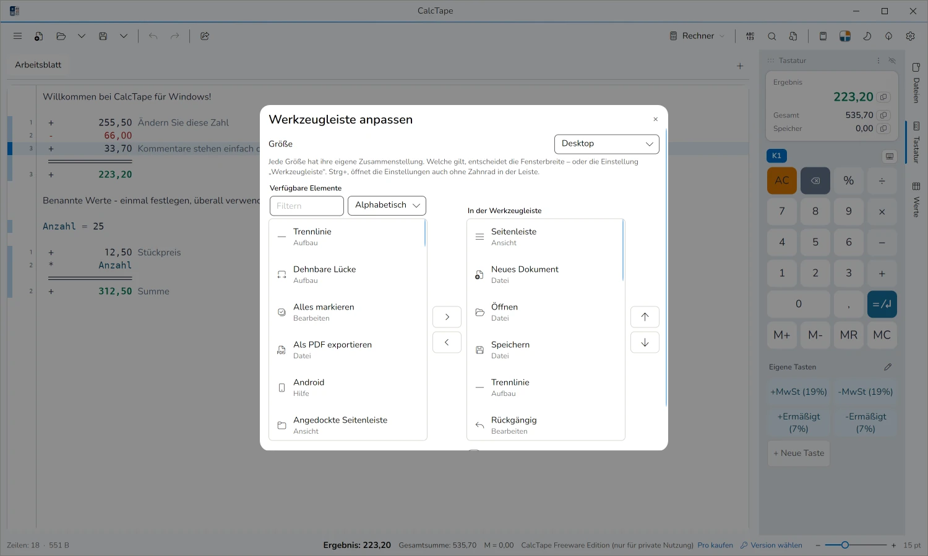
Task: Click the Filtern input field
Action: 307,206
